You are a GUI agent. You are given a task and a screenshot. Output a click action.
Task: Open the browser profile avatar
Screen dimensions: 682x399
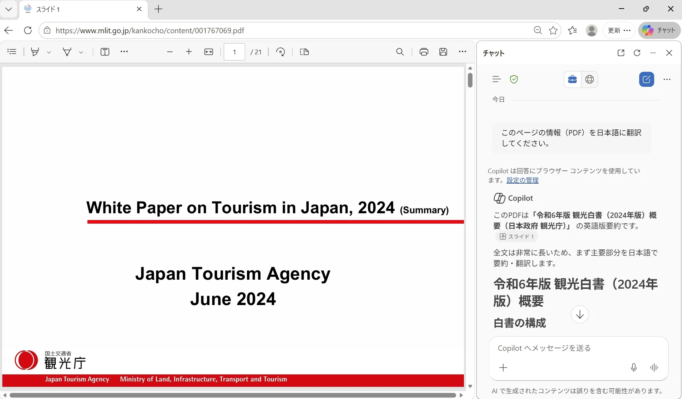(592, 30)
